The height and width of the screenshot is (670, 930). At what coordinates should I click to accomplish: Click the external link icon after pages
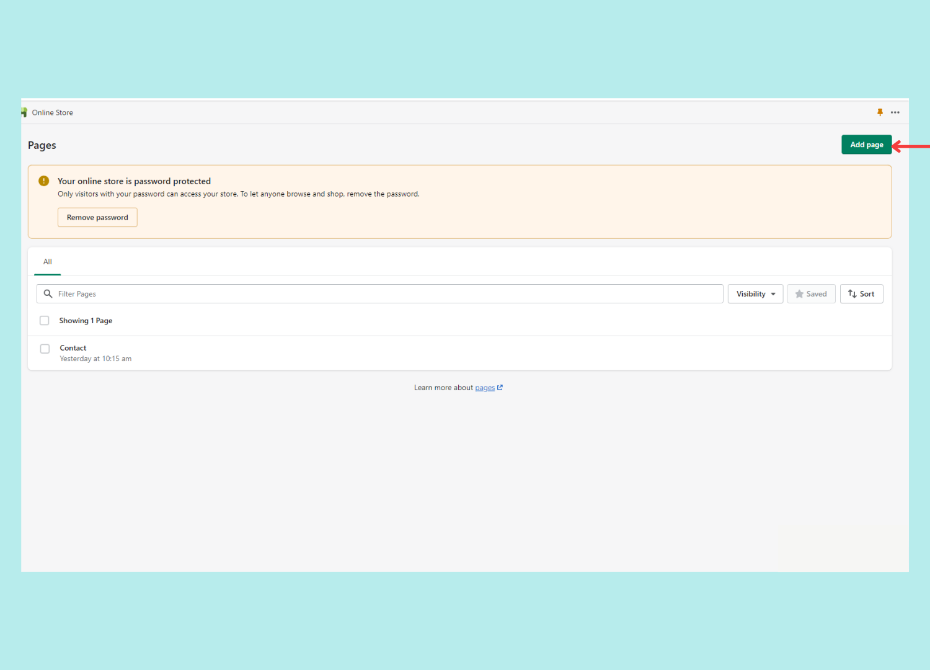click(x=500, y=388)
